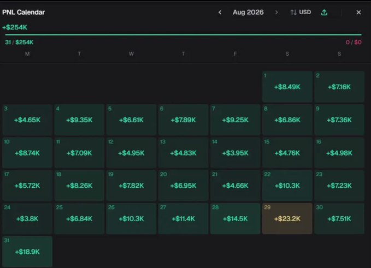The image size is (371, 268).
Task: Select highlighted day 29 +$23.2K
Action: tap(287, 219)
